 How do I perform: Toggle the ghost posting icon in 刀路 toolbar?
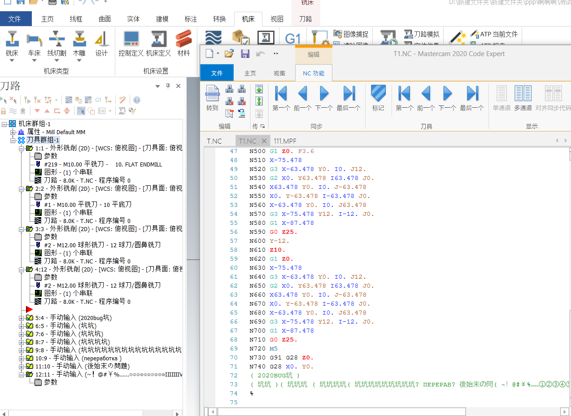[x=22, y=111]
